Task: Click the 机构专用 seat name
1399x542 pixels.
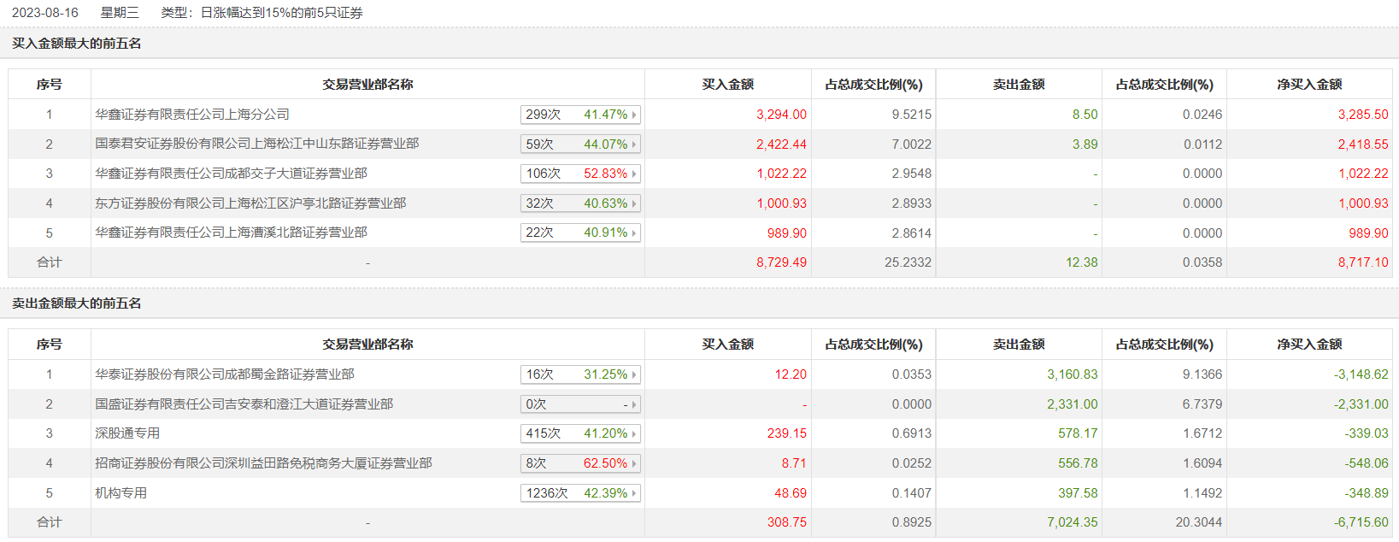Action: tap(121, 493)
